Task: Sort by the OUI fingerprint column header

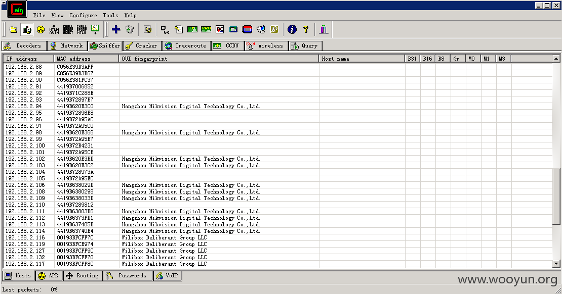Action: point(219,59)
